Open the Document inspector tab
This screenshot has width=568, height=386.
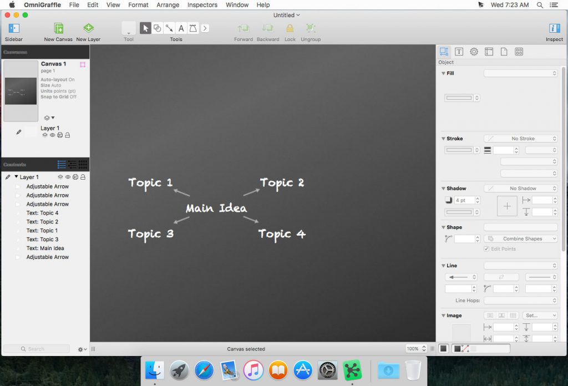pos(504,51)
